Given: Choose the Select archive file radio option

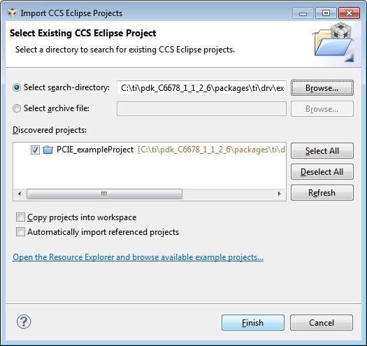Looking at the screenshot, I should [17, 108].
